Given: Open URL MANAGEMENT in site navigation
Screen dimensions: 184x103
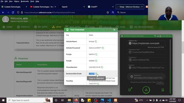Looking at the screenshot, I should tap(141, 27).
